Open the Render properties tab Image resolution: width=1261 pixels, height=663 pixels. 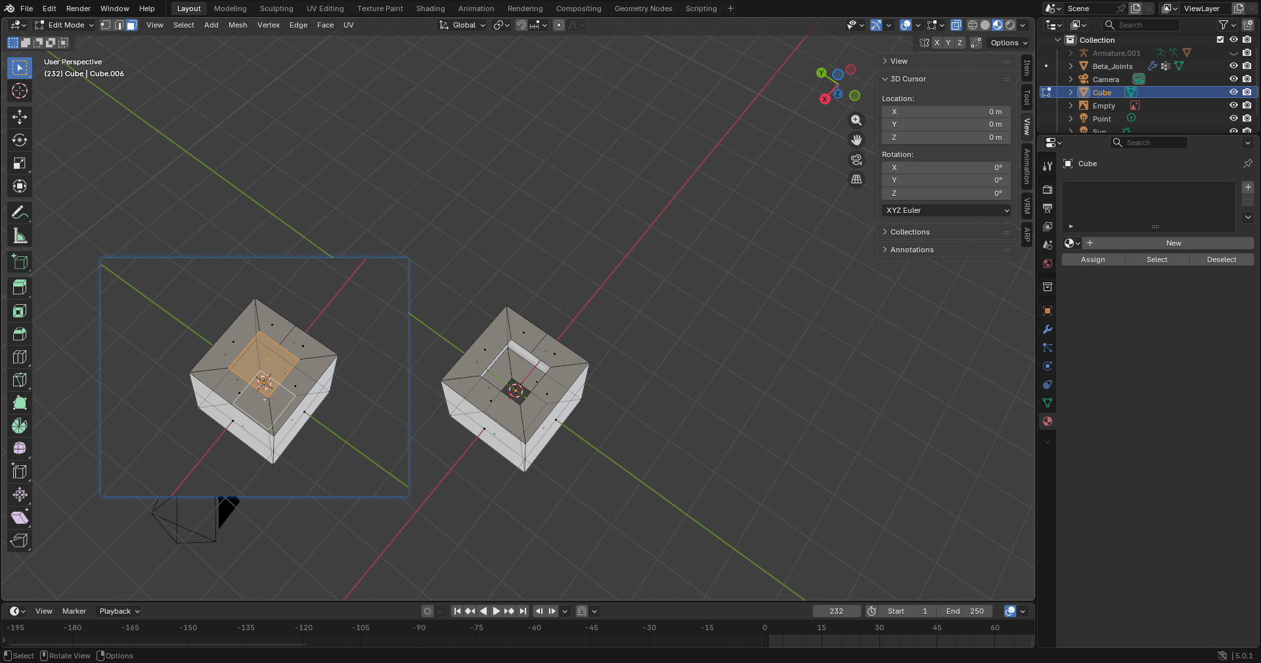pyautogui.click(x=1048, y=189)
